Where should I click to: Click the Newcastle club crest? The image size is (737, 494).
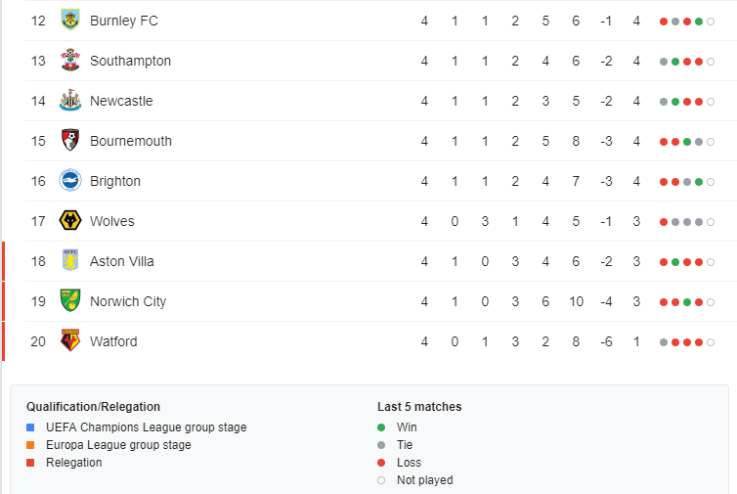tap(70, 100)
